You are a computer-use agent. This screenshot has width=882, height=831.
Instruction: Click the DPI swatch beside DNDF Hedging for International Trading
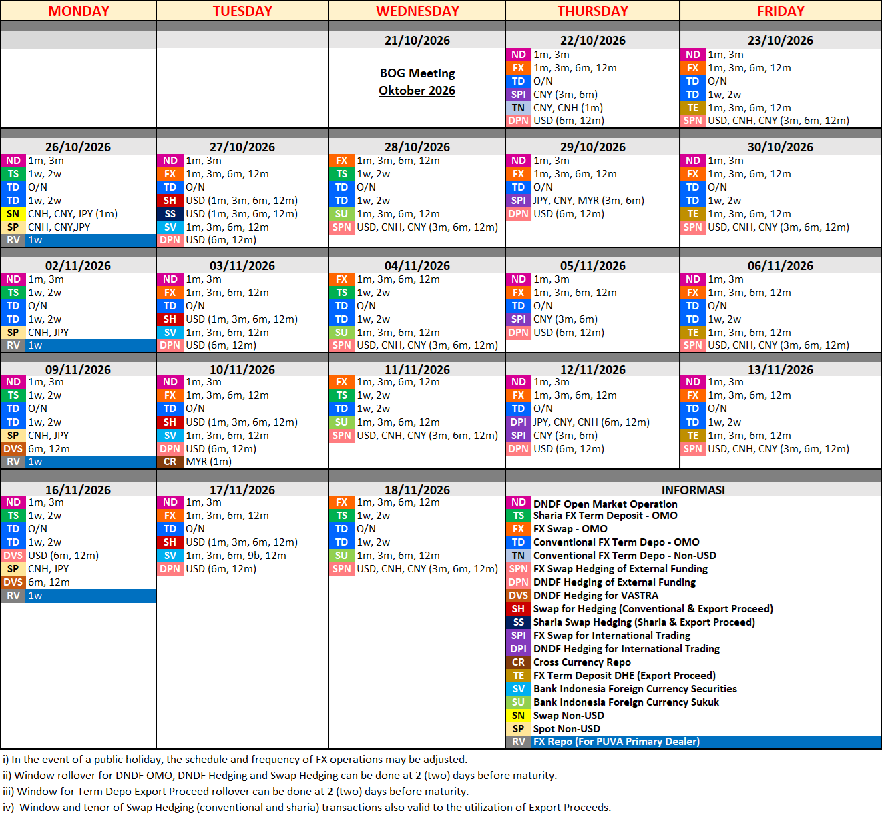coord(519,649)
